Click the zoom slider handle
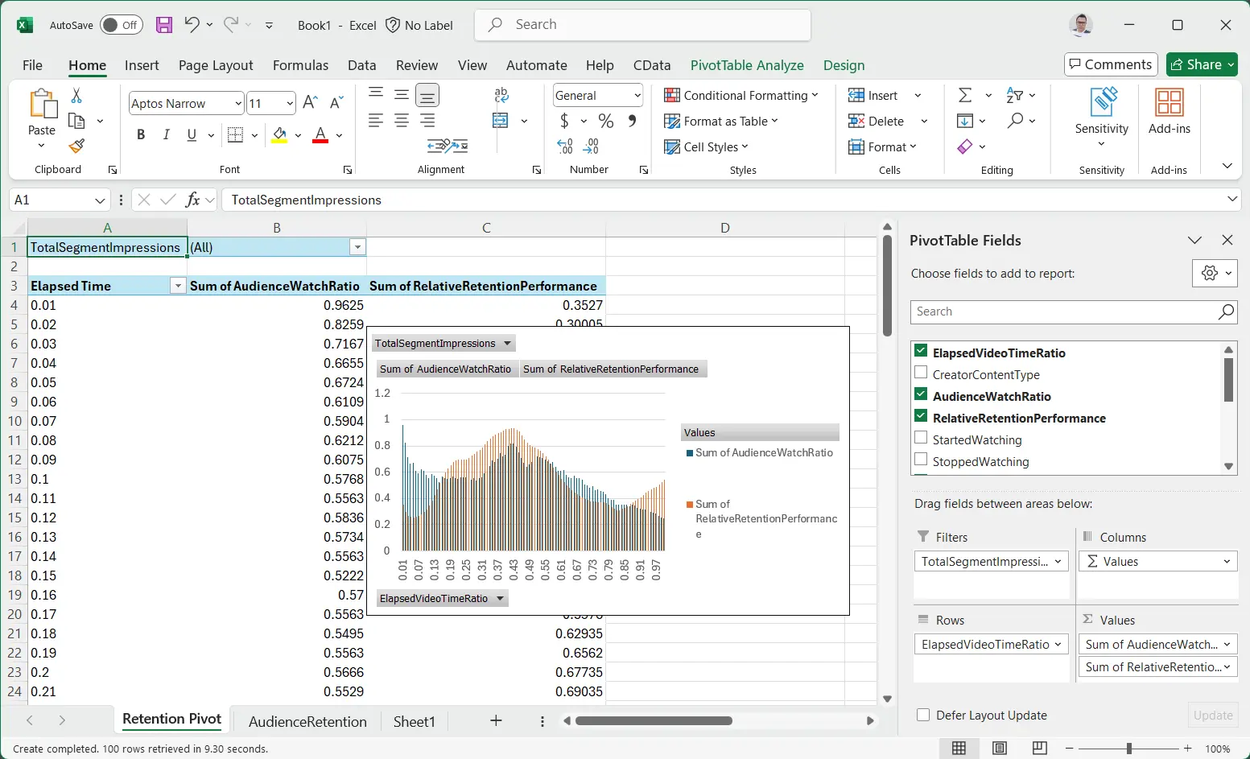 click(1128, 748)
